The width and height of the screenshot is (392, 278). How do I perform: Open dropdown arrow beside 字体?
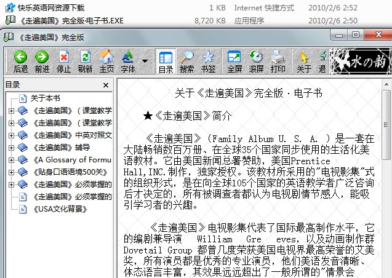coord(145,61)
